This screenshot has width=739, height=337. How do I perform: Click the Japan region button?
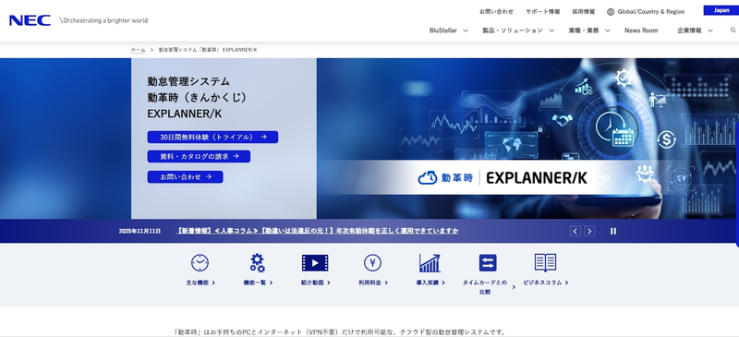[x=721, y=10]
